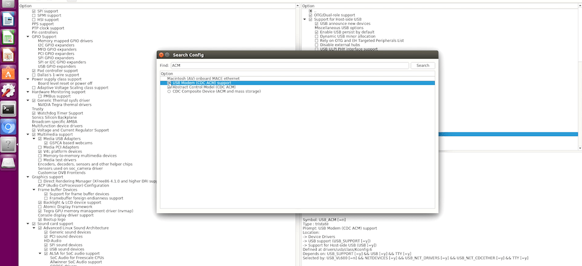The width and height of the screenshot is (582, 266).
Task: Collapse ALSA for SoC audio support node
Action: pos(40,254)
